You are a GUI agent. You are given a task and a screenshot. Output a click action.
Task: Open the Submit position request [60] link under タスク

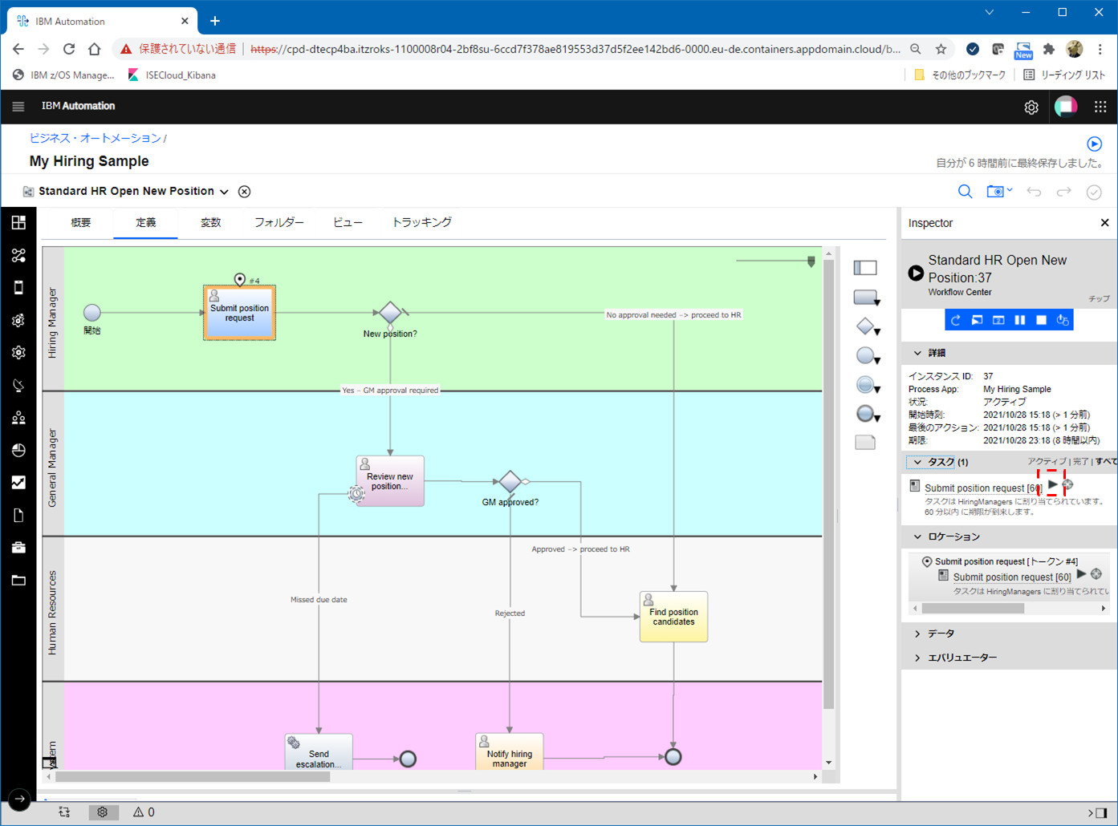pos(983,488)
